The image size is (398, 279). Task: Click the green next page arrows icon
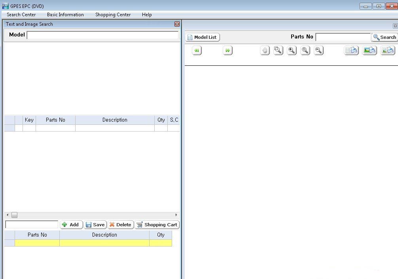click(227, 51)
